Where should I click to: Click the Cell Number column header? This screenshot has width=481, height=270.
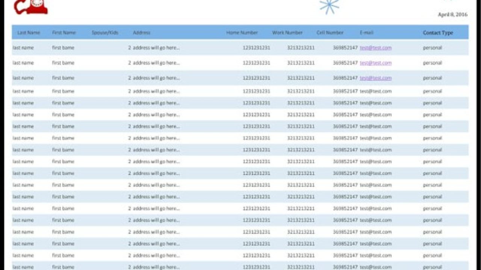tap(330, 33)
